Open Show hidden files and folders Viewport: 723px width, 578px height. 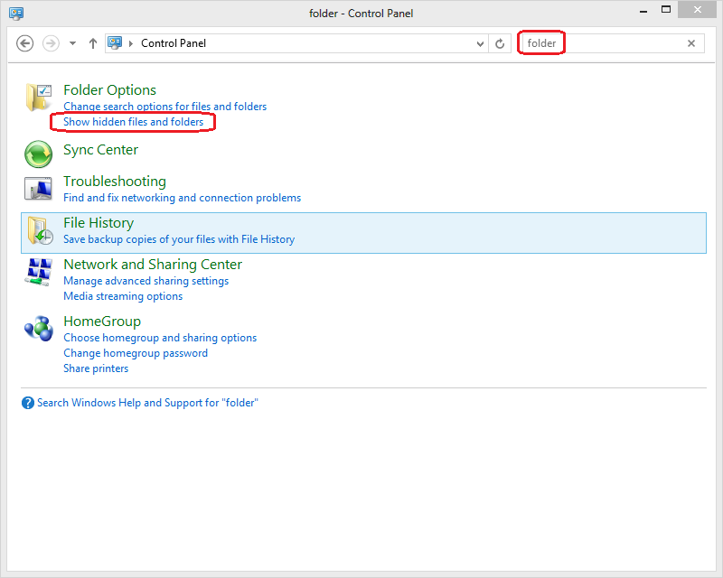pos(133,122)
